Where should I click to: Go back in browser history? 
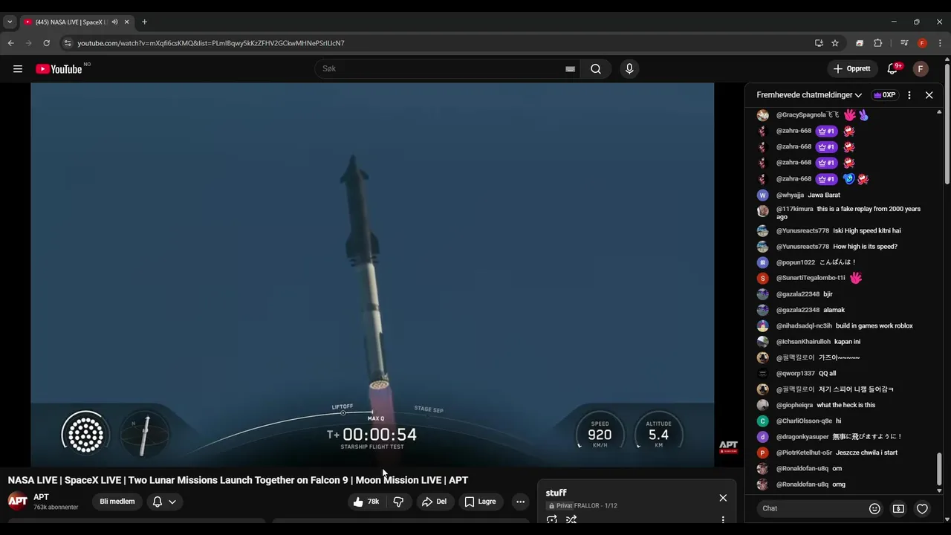click(11, 43)
